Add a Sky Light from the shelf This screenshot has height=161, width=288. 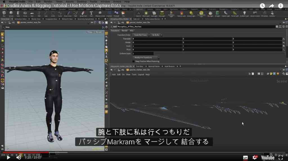pos(210,14)
